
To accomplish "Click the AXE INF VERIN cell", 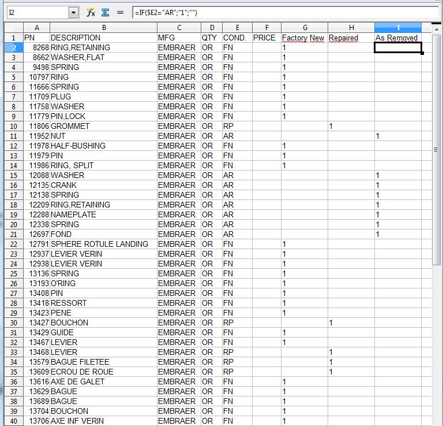I will (103, 421).
